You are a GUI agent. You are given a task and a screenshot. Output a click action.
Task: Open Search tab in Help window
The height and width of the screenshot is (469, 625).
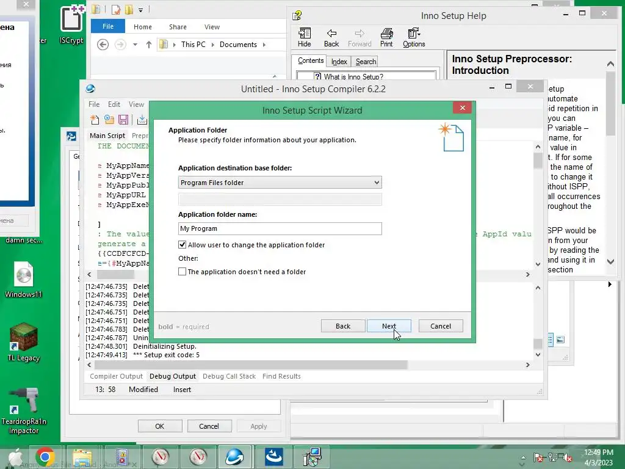tap(366, 62)
